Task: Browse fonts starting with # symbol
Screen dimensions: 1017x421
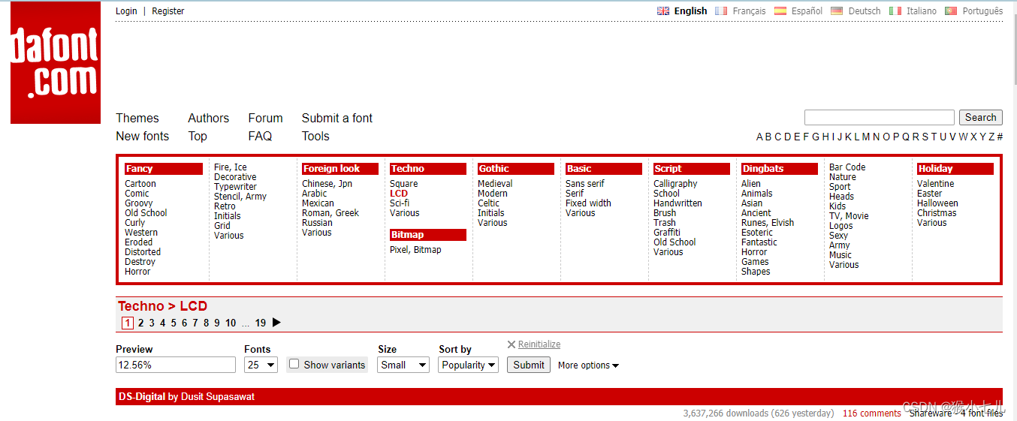Action: tap(1000, 137)
